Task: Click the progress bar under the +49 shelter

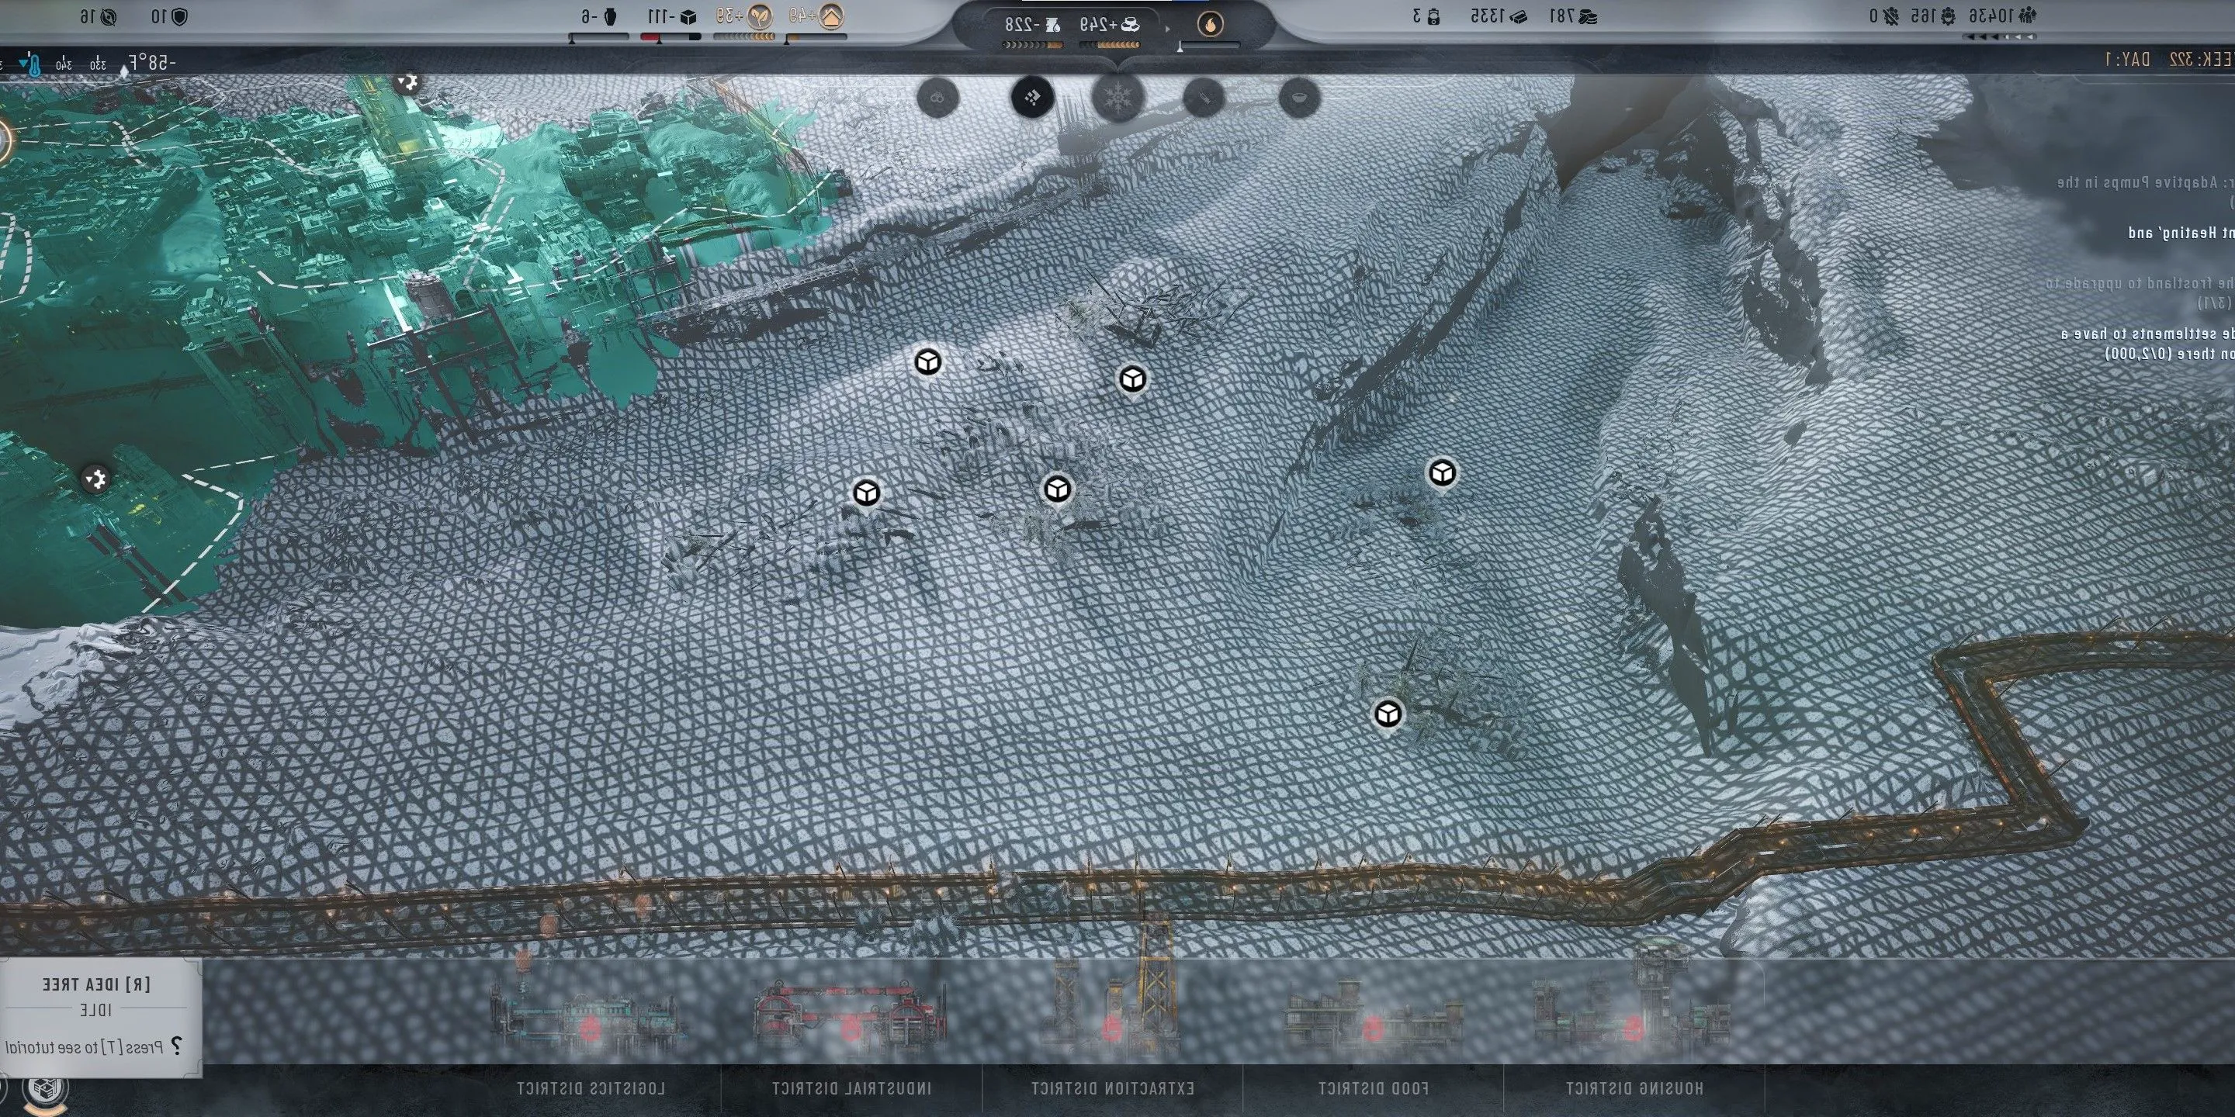Action: (816, 37)
